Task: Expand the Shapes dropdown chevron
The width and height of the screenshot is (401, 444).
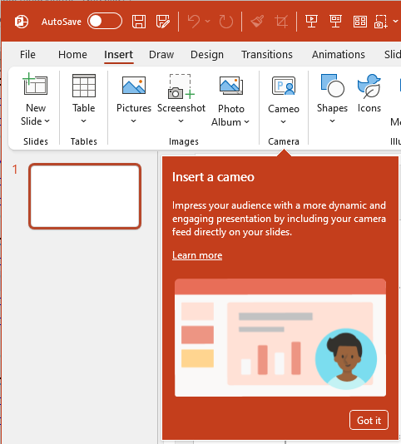Action: (x=332, y=121)
